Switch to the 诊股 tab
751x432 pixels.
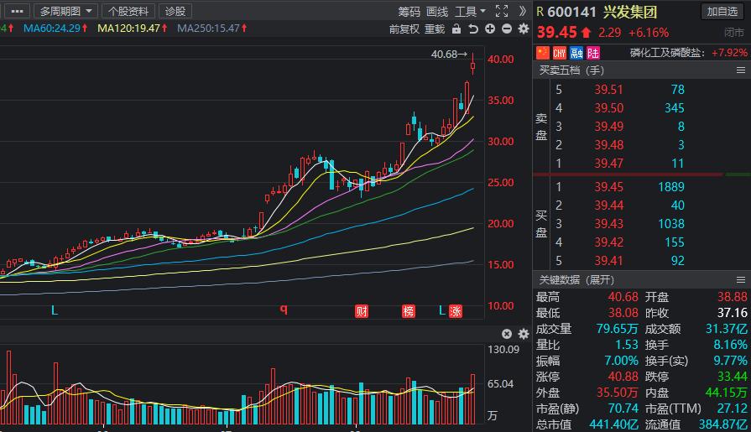point(175,11)
